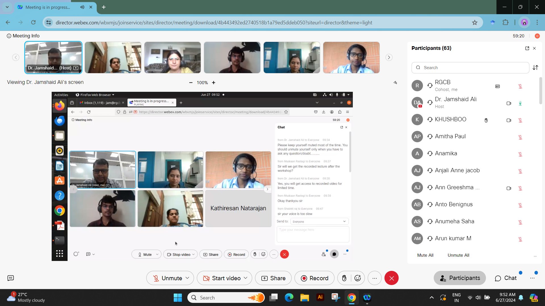Open Chrome three-dot menu
The height and width of the screenshot is (306, 545).
tap(537, 22)
